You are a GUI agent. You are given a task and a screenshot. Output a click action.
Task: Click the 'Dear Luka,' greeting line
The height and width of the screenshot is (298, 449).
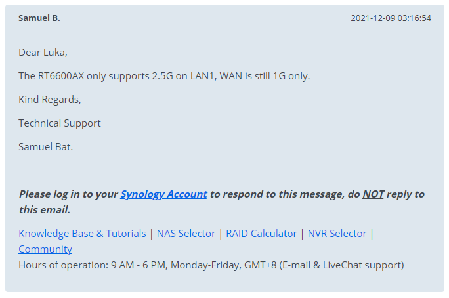(x=43, y=53)
